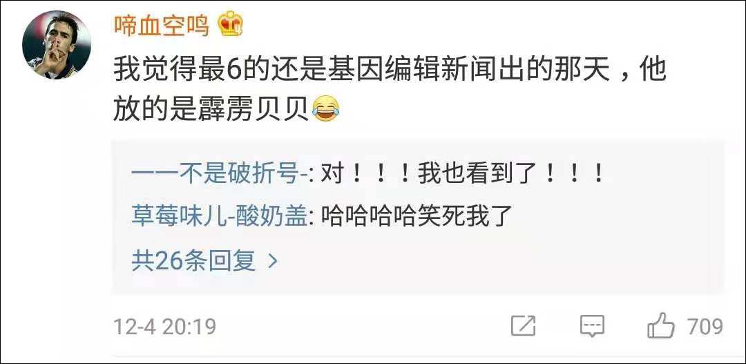The height and width of the screenshot is (364, 746).
Task: Like the comment with thumbs-up icon
Action: coord(661,326)
